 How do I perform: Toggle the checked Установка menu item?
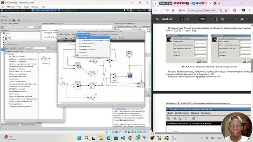(x=93, y=37)
